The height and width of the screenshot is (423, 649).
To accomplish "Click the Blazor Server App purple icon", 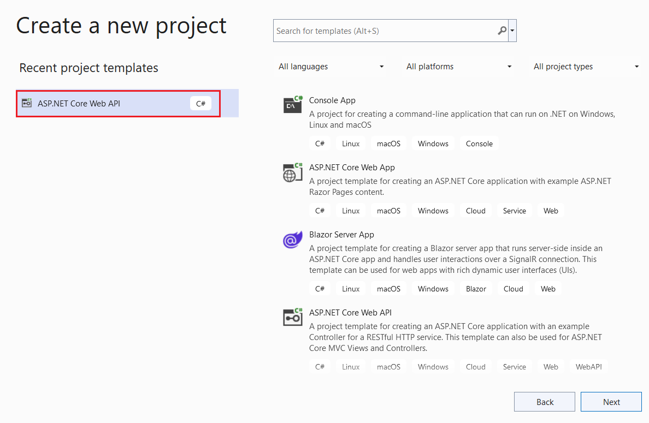I will (x=292, y=239).
